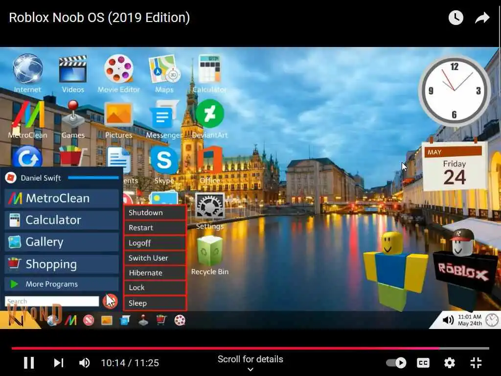Click the start menu Search field
This screenshot has width=501, height=376.
click(x=52, y=301)
